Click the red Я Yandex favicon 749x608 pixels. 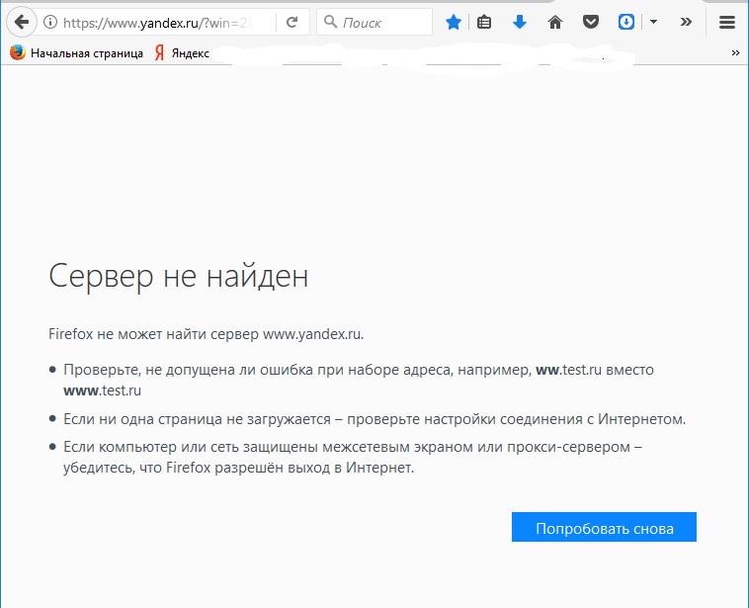159,52
